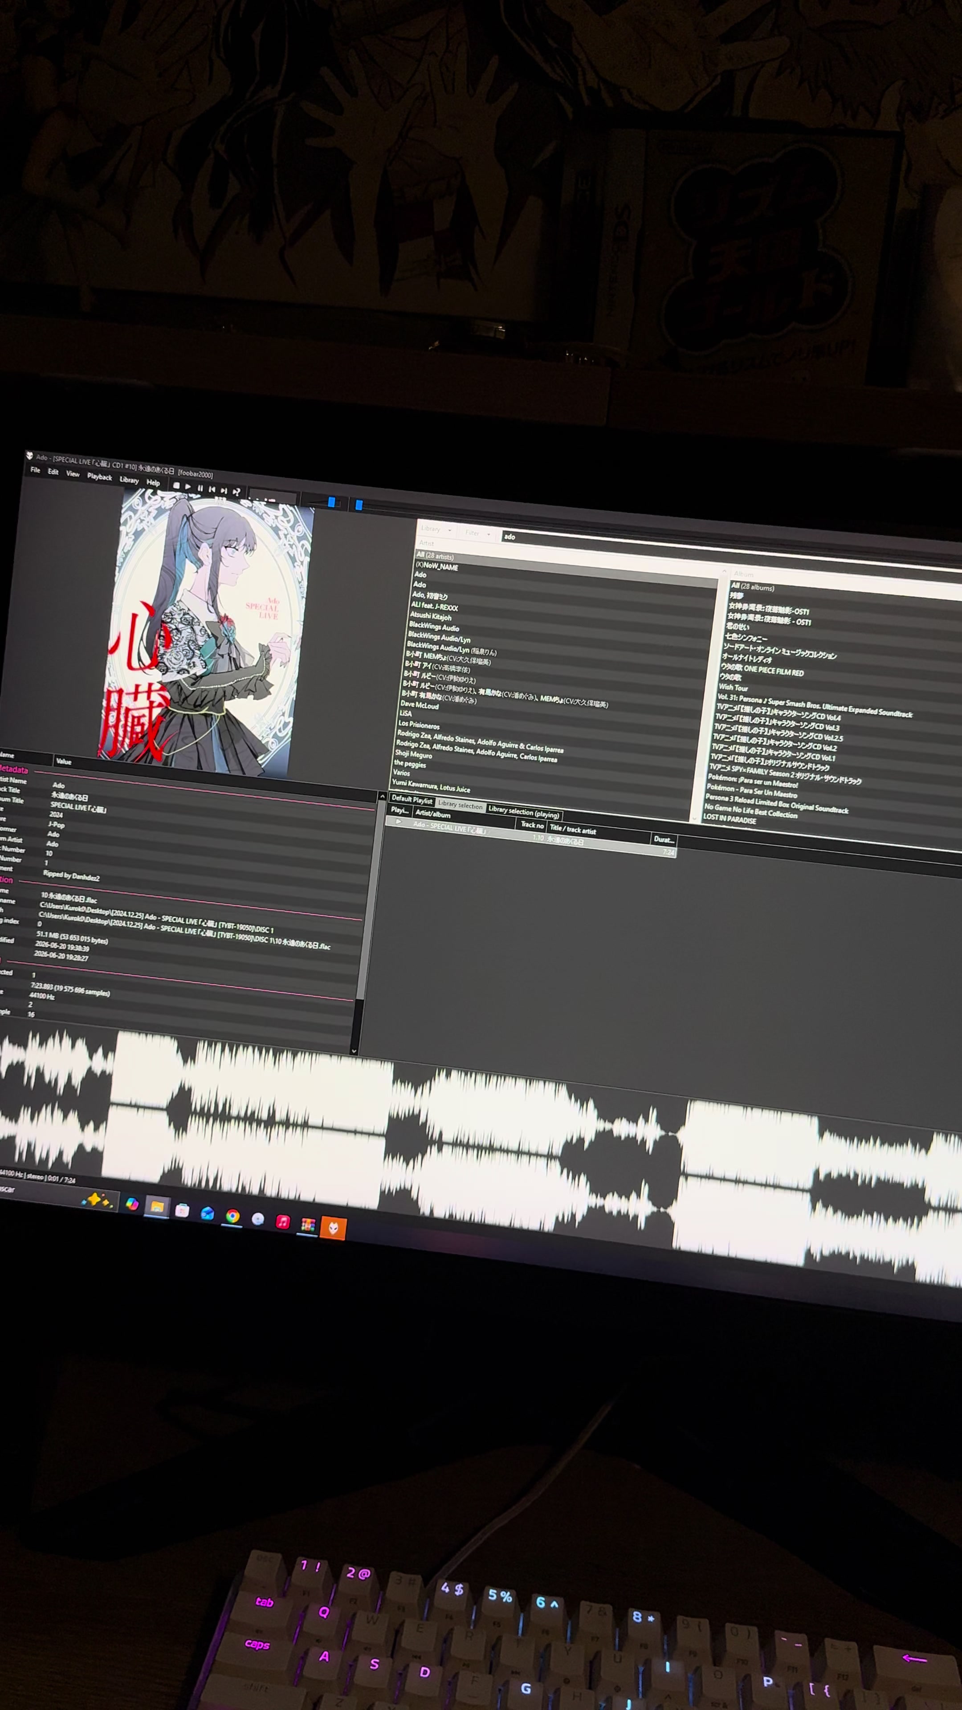Open the File Explorer taskbar icon
Screen dimensions: 962x1710
[157, 1207]
